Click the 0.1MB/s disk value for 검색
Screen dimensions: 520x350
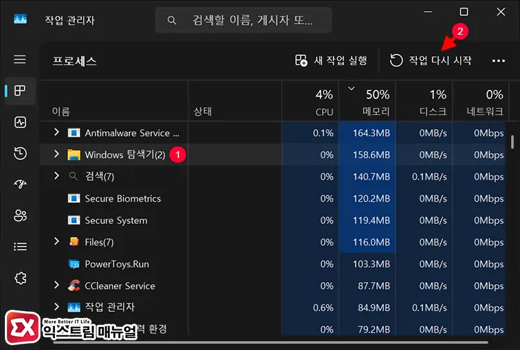[x=430, y=177]
